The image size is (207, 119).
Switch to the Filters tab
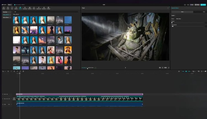pos(34,8)
